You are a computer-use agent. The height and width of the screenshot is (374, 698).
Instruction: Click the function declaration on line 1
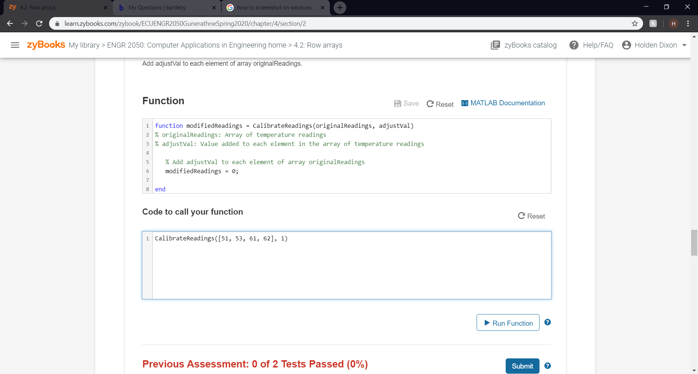click(284, 126)
